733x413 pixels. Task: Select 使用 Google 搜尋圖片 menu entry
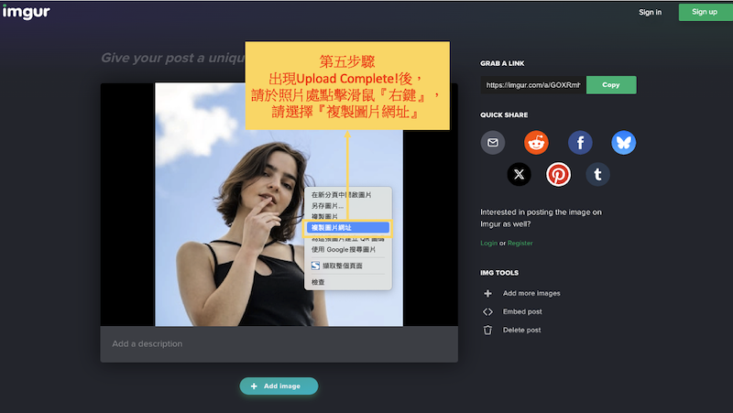pos(344,249)
